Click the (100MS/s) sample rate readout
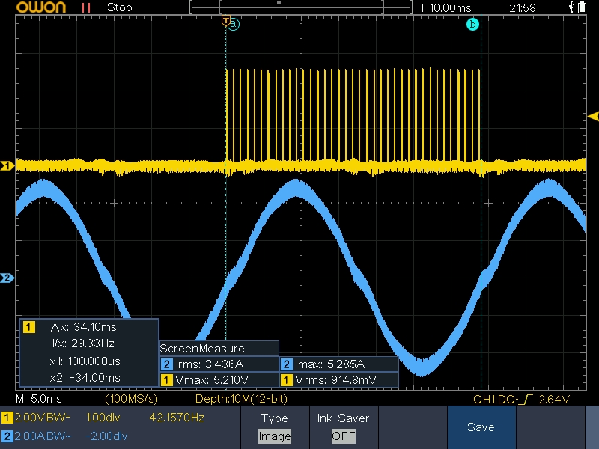Image resolution: width=599 pixels, height=449 pixels. (x=132, y=399)
